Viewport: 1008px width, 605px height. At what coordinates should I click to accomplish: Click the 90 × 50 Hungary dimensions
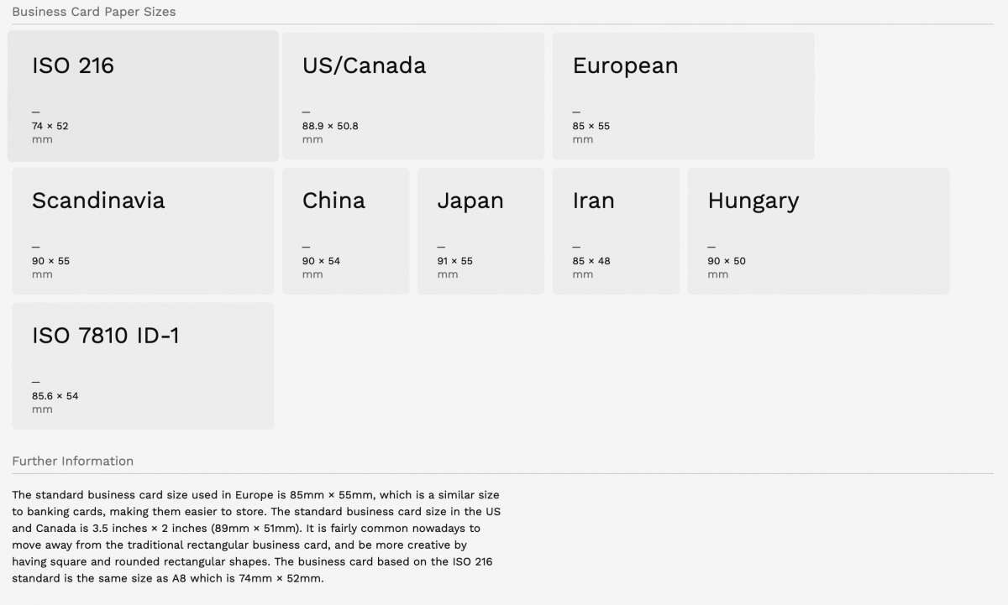tap(727, 261)
